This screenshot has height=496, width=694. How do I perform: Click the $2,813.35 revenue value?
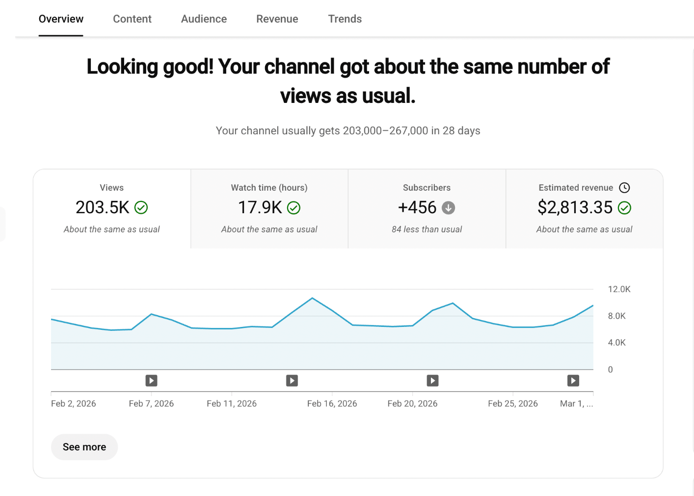[575, 207]
